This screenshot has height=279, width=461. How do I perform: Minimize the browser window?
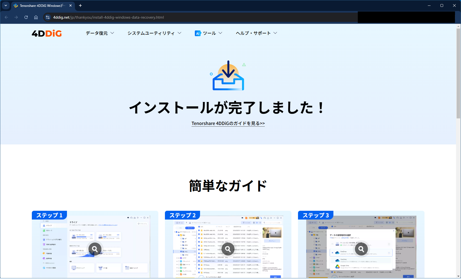click(429, 5)
